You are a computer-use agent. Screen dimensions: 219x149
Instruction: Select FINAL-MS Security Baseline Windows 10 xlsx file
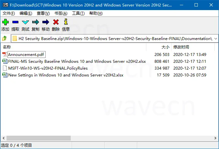click(x=77, y=61)
